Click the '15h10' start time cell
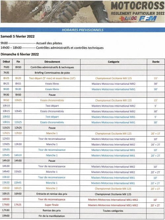The width and height of the screenshot is (165, 220). click(6, 177)
